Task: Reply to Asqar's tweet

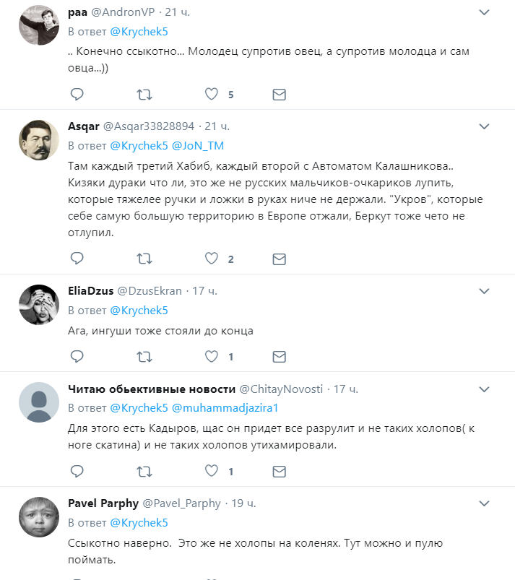Action: (77, 258)
